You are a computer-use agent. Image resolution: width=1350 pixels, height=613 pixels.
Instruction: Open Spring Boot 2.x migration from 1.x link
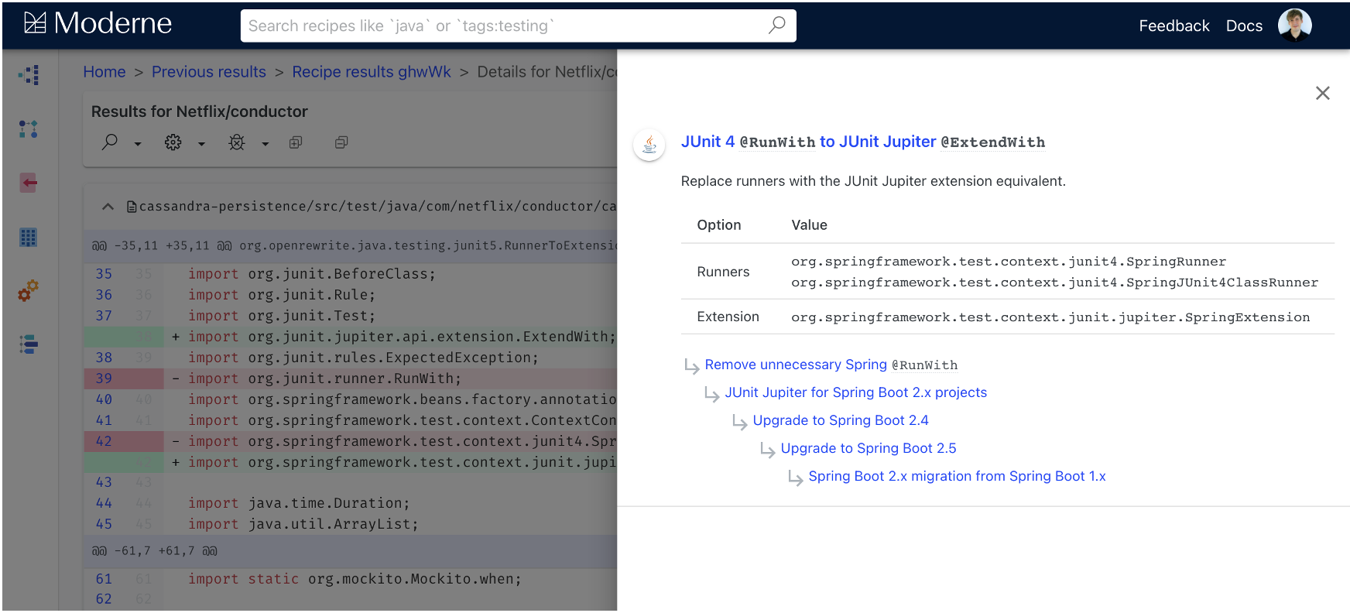coord(957,476)
